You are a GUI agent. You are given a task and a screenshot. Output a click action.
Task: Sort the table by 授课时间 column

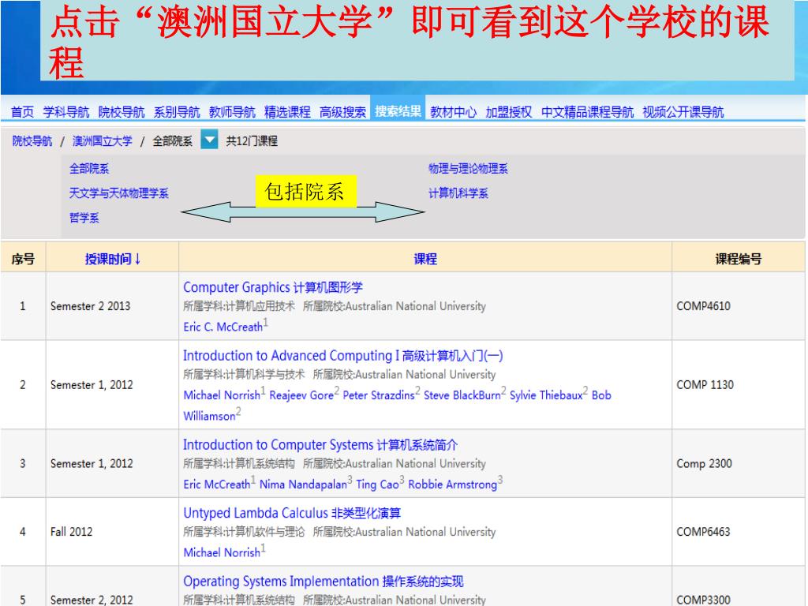[x=113, y=259]
